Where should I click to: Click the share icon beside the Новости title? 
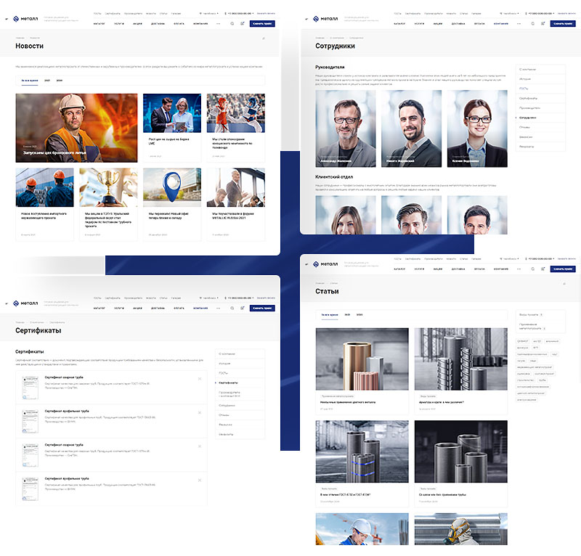click(x=264, y=38)
